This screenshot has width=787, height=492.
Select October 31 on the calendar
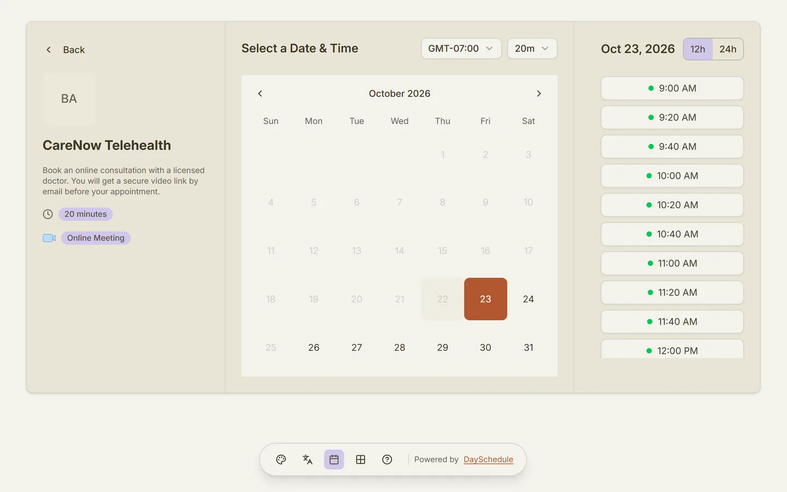(x=528, y=348)
